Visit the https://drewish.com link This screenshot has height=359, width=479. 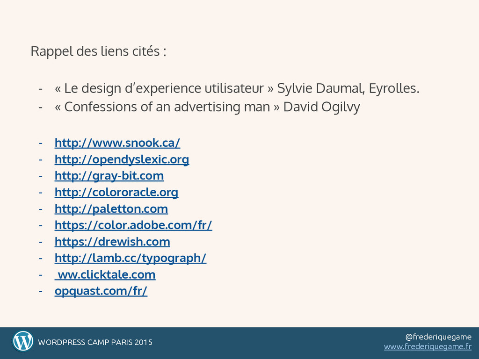[112, 242]
